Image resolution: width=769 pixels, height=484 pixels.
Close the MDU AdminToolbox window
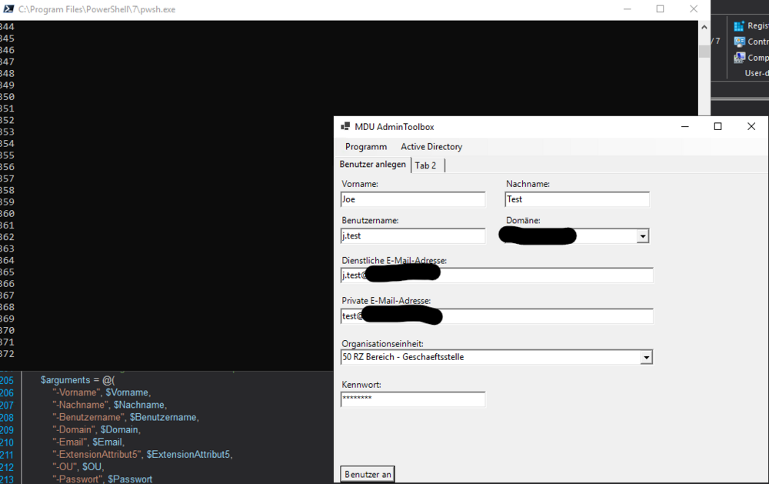751,126
